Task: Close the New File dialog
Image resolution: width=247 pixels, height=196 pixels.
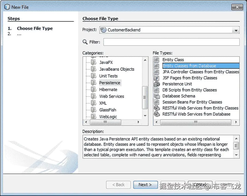Action: point(237,7)
